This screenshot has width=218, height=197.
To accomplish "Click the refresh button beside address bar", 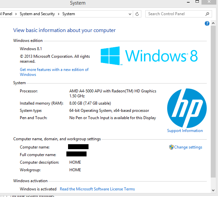I will click(138, 14).
